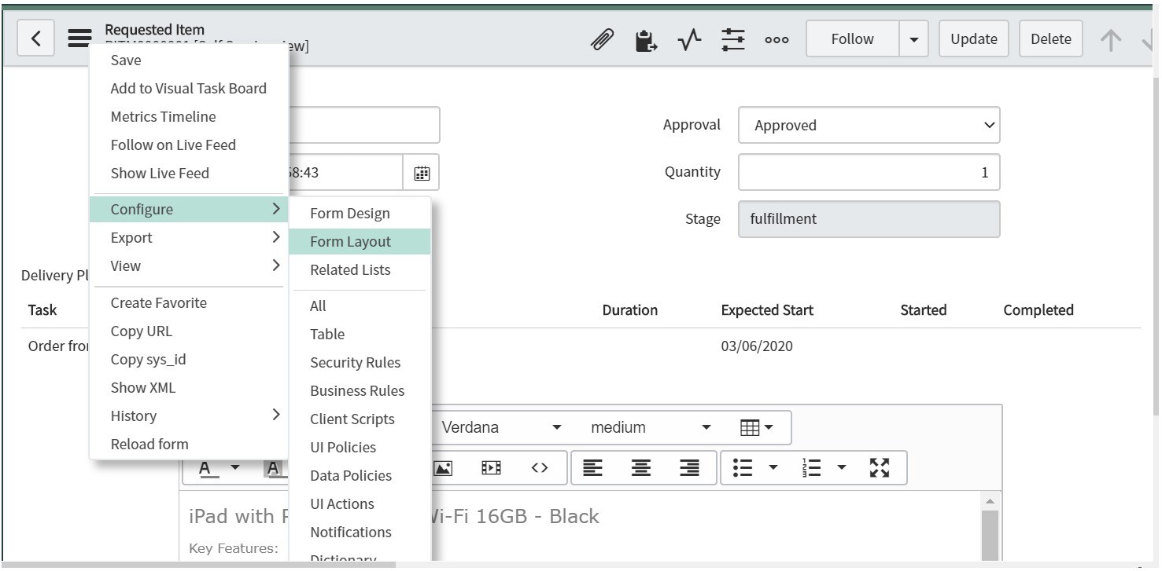Choose Business Rules in the submenu

point(357,391)
